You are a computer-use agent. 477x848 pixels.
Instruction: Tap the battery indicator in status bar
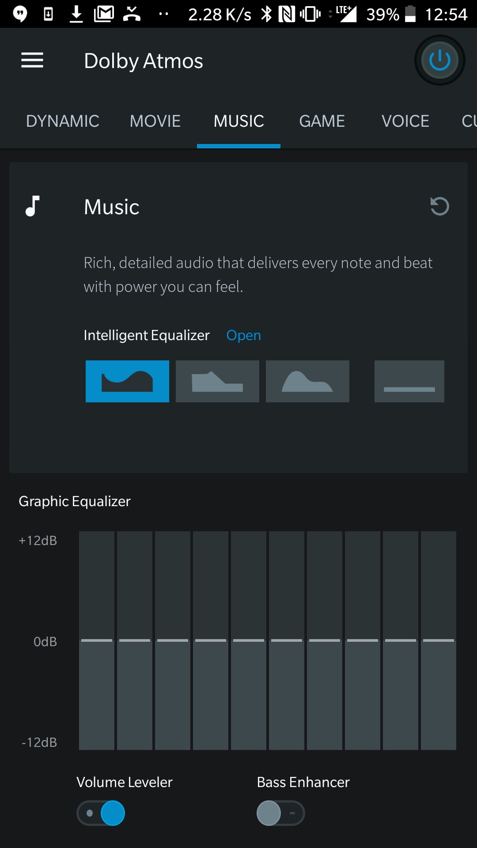point(410,14)
